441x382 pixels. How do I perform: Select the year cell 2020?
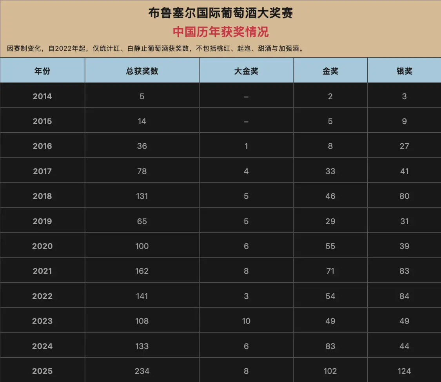[x=42, y=246]
